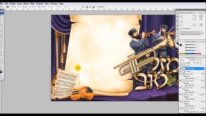The width and height of the screenshot is (206, 116).
Task: Click the delete layer trash icon
Action: click(x=203, y=112)
